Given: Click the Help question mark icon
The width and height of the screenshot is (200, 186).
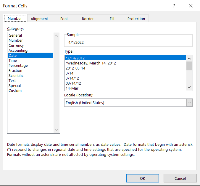Looking at the screenshot, I should pyautogui.click(x=174, y=6).
